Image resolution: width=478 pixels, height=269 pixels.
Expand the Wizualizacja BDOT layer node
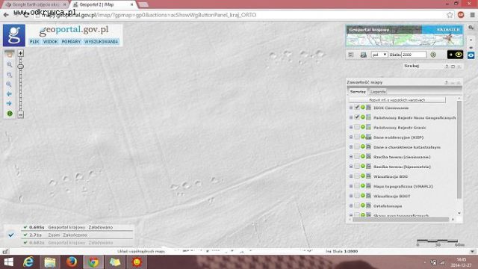click(x=351, y=196)
